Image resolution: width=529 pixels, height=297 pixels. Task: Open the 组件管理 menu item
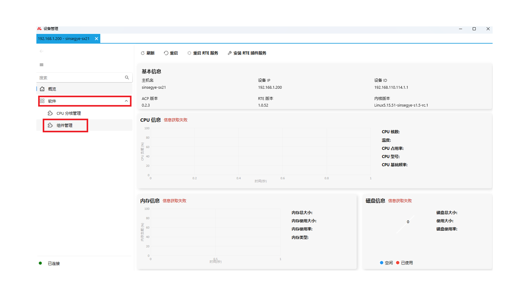point(64,125)
